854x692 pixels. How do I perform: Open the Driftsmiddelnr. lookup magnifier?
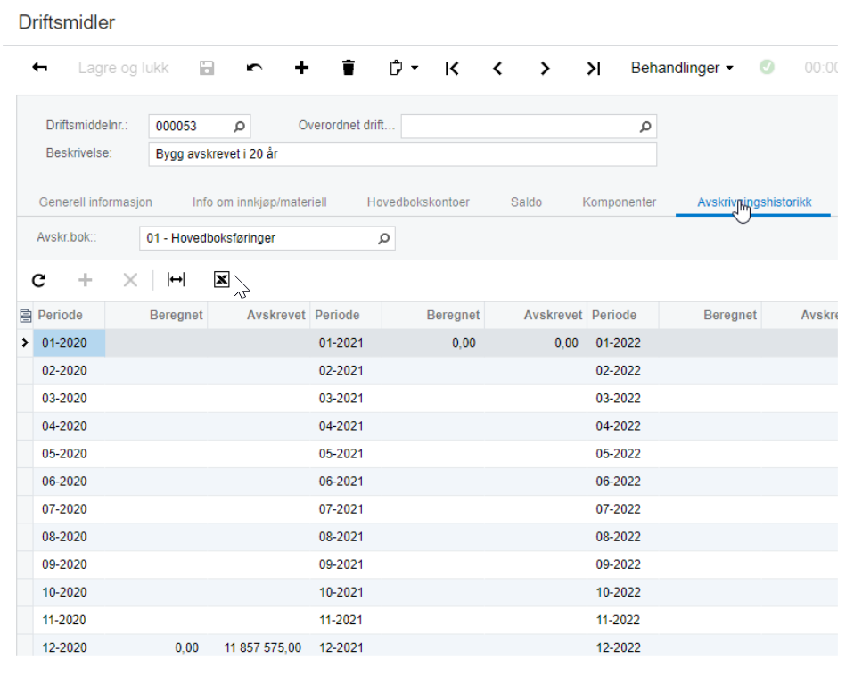(x=239, y=127)
